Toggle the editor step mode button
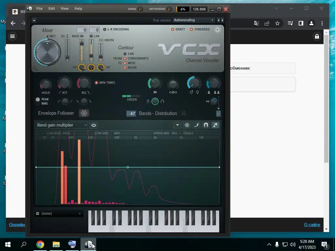The height and width of the screenshot is (251, 335). coord(196,125)
